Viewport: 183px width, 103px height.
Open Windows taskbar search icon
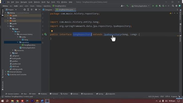tap(7, 101)
